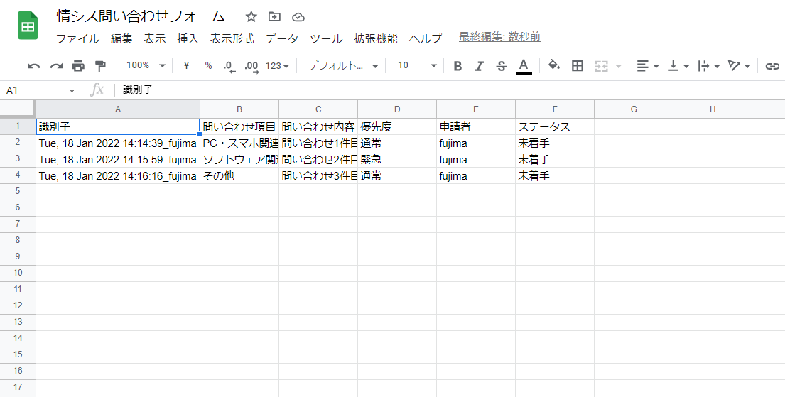The height and width of the screenshot is (397, 785).
Task: Open the データ menu
Action: (282, 38)
